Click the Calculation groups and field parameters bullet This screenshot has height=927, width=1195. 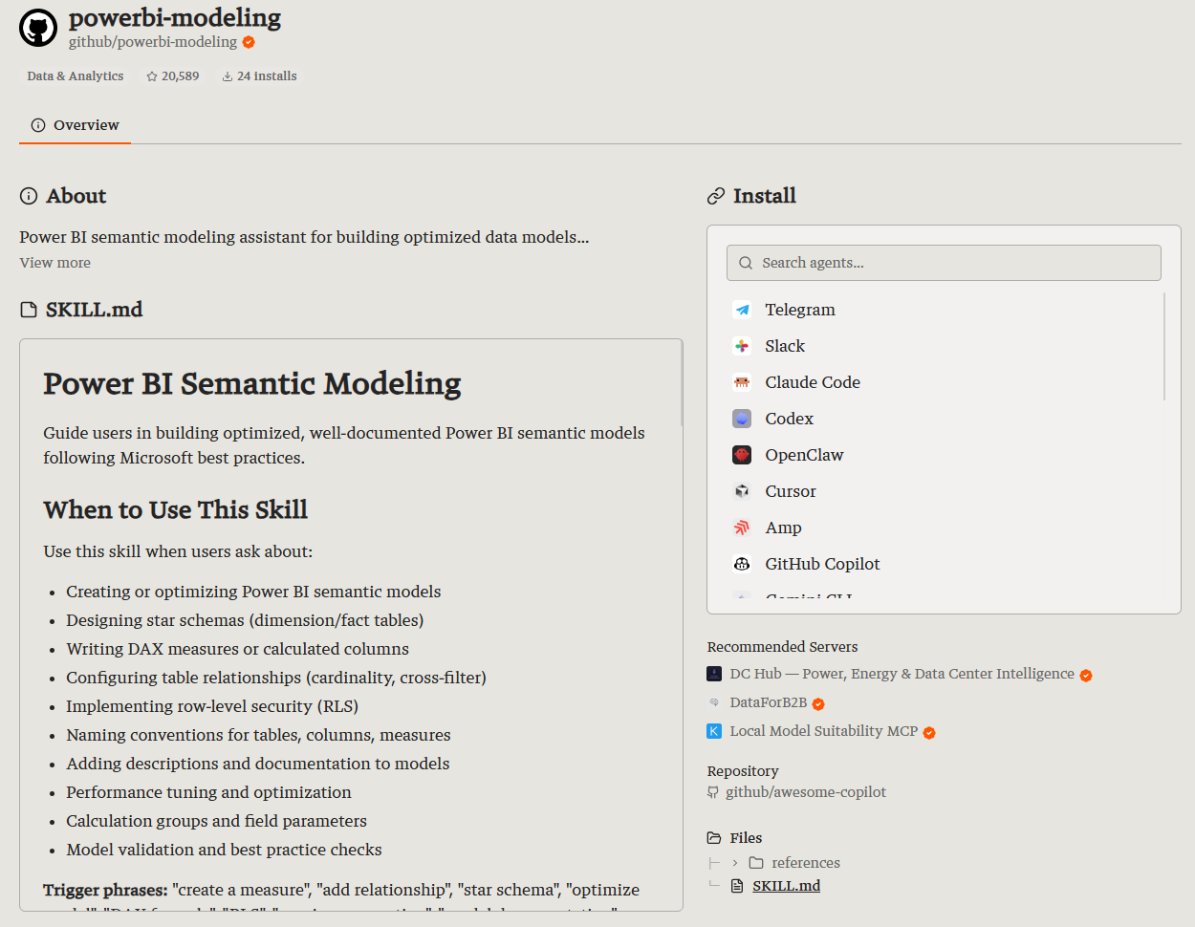click(216, 821)
